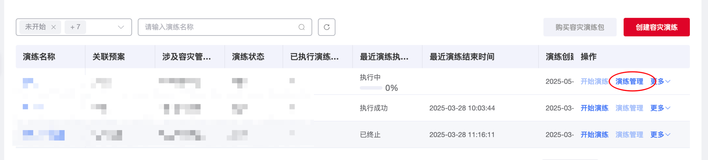Click the search magnifier icon
The image size is (708, 160).
pos(301,27)
